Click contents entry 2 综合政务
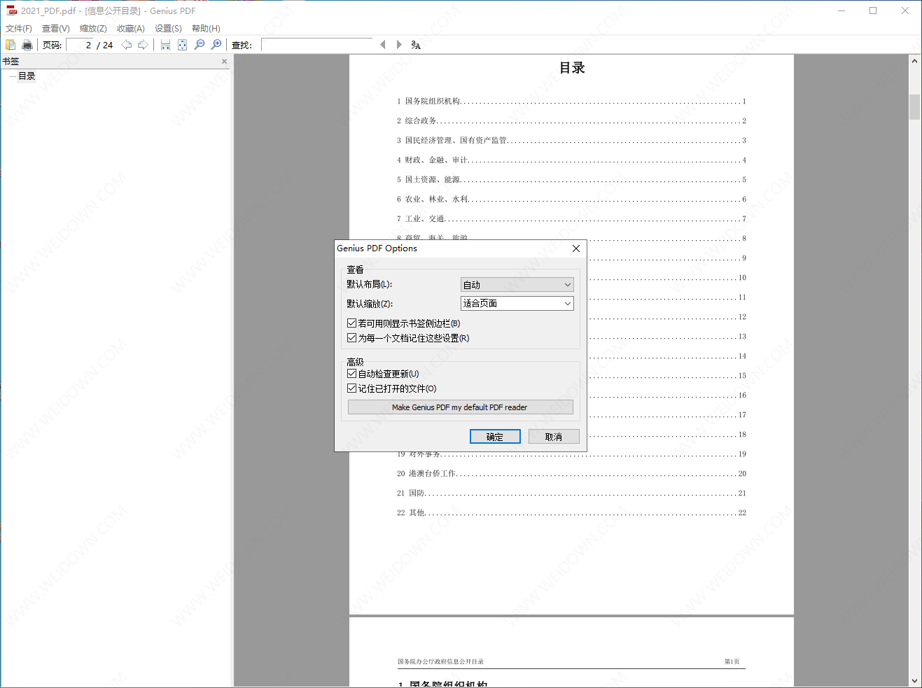The image size is (922, 688). (571, 121)
